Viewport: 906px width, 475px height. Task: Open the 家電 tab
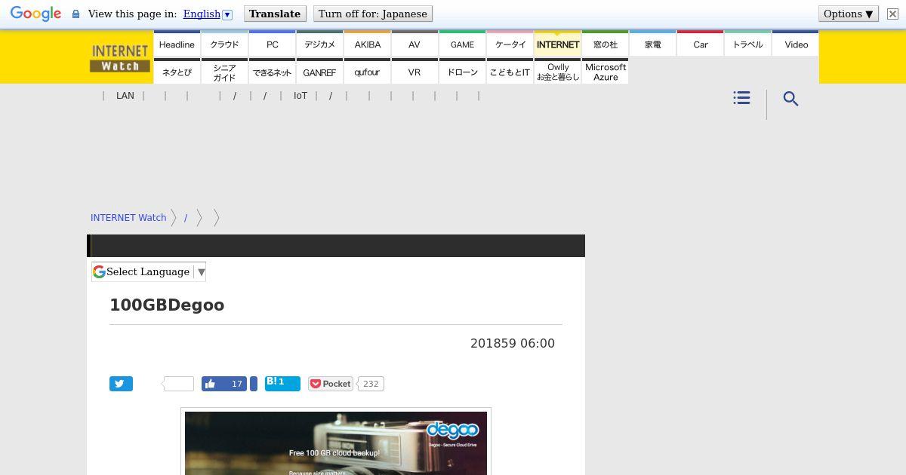point(652,44)
